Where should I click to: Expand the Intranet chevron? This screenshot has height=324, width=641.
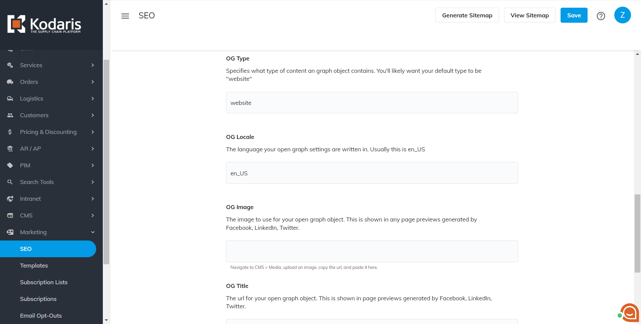pos(93,199)
